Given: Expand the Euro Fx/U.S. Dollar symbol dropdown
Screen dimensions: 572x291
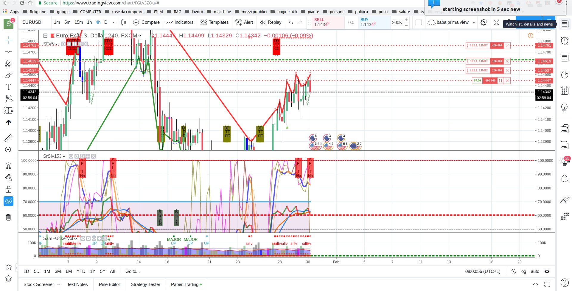Looking at the screenshot, I should click(x=139, y=36).
